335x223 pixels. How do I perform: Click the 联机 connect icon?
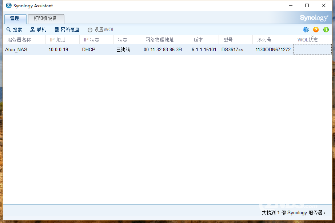(x=33, y=30)
